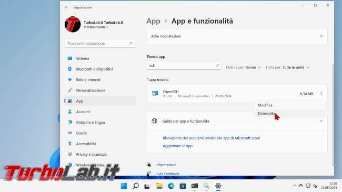The width and height of the screenshot is (342, 192).
Task: Click the OpenSSH app icon
Action: coord(155,94)
